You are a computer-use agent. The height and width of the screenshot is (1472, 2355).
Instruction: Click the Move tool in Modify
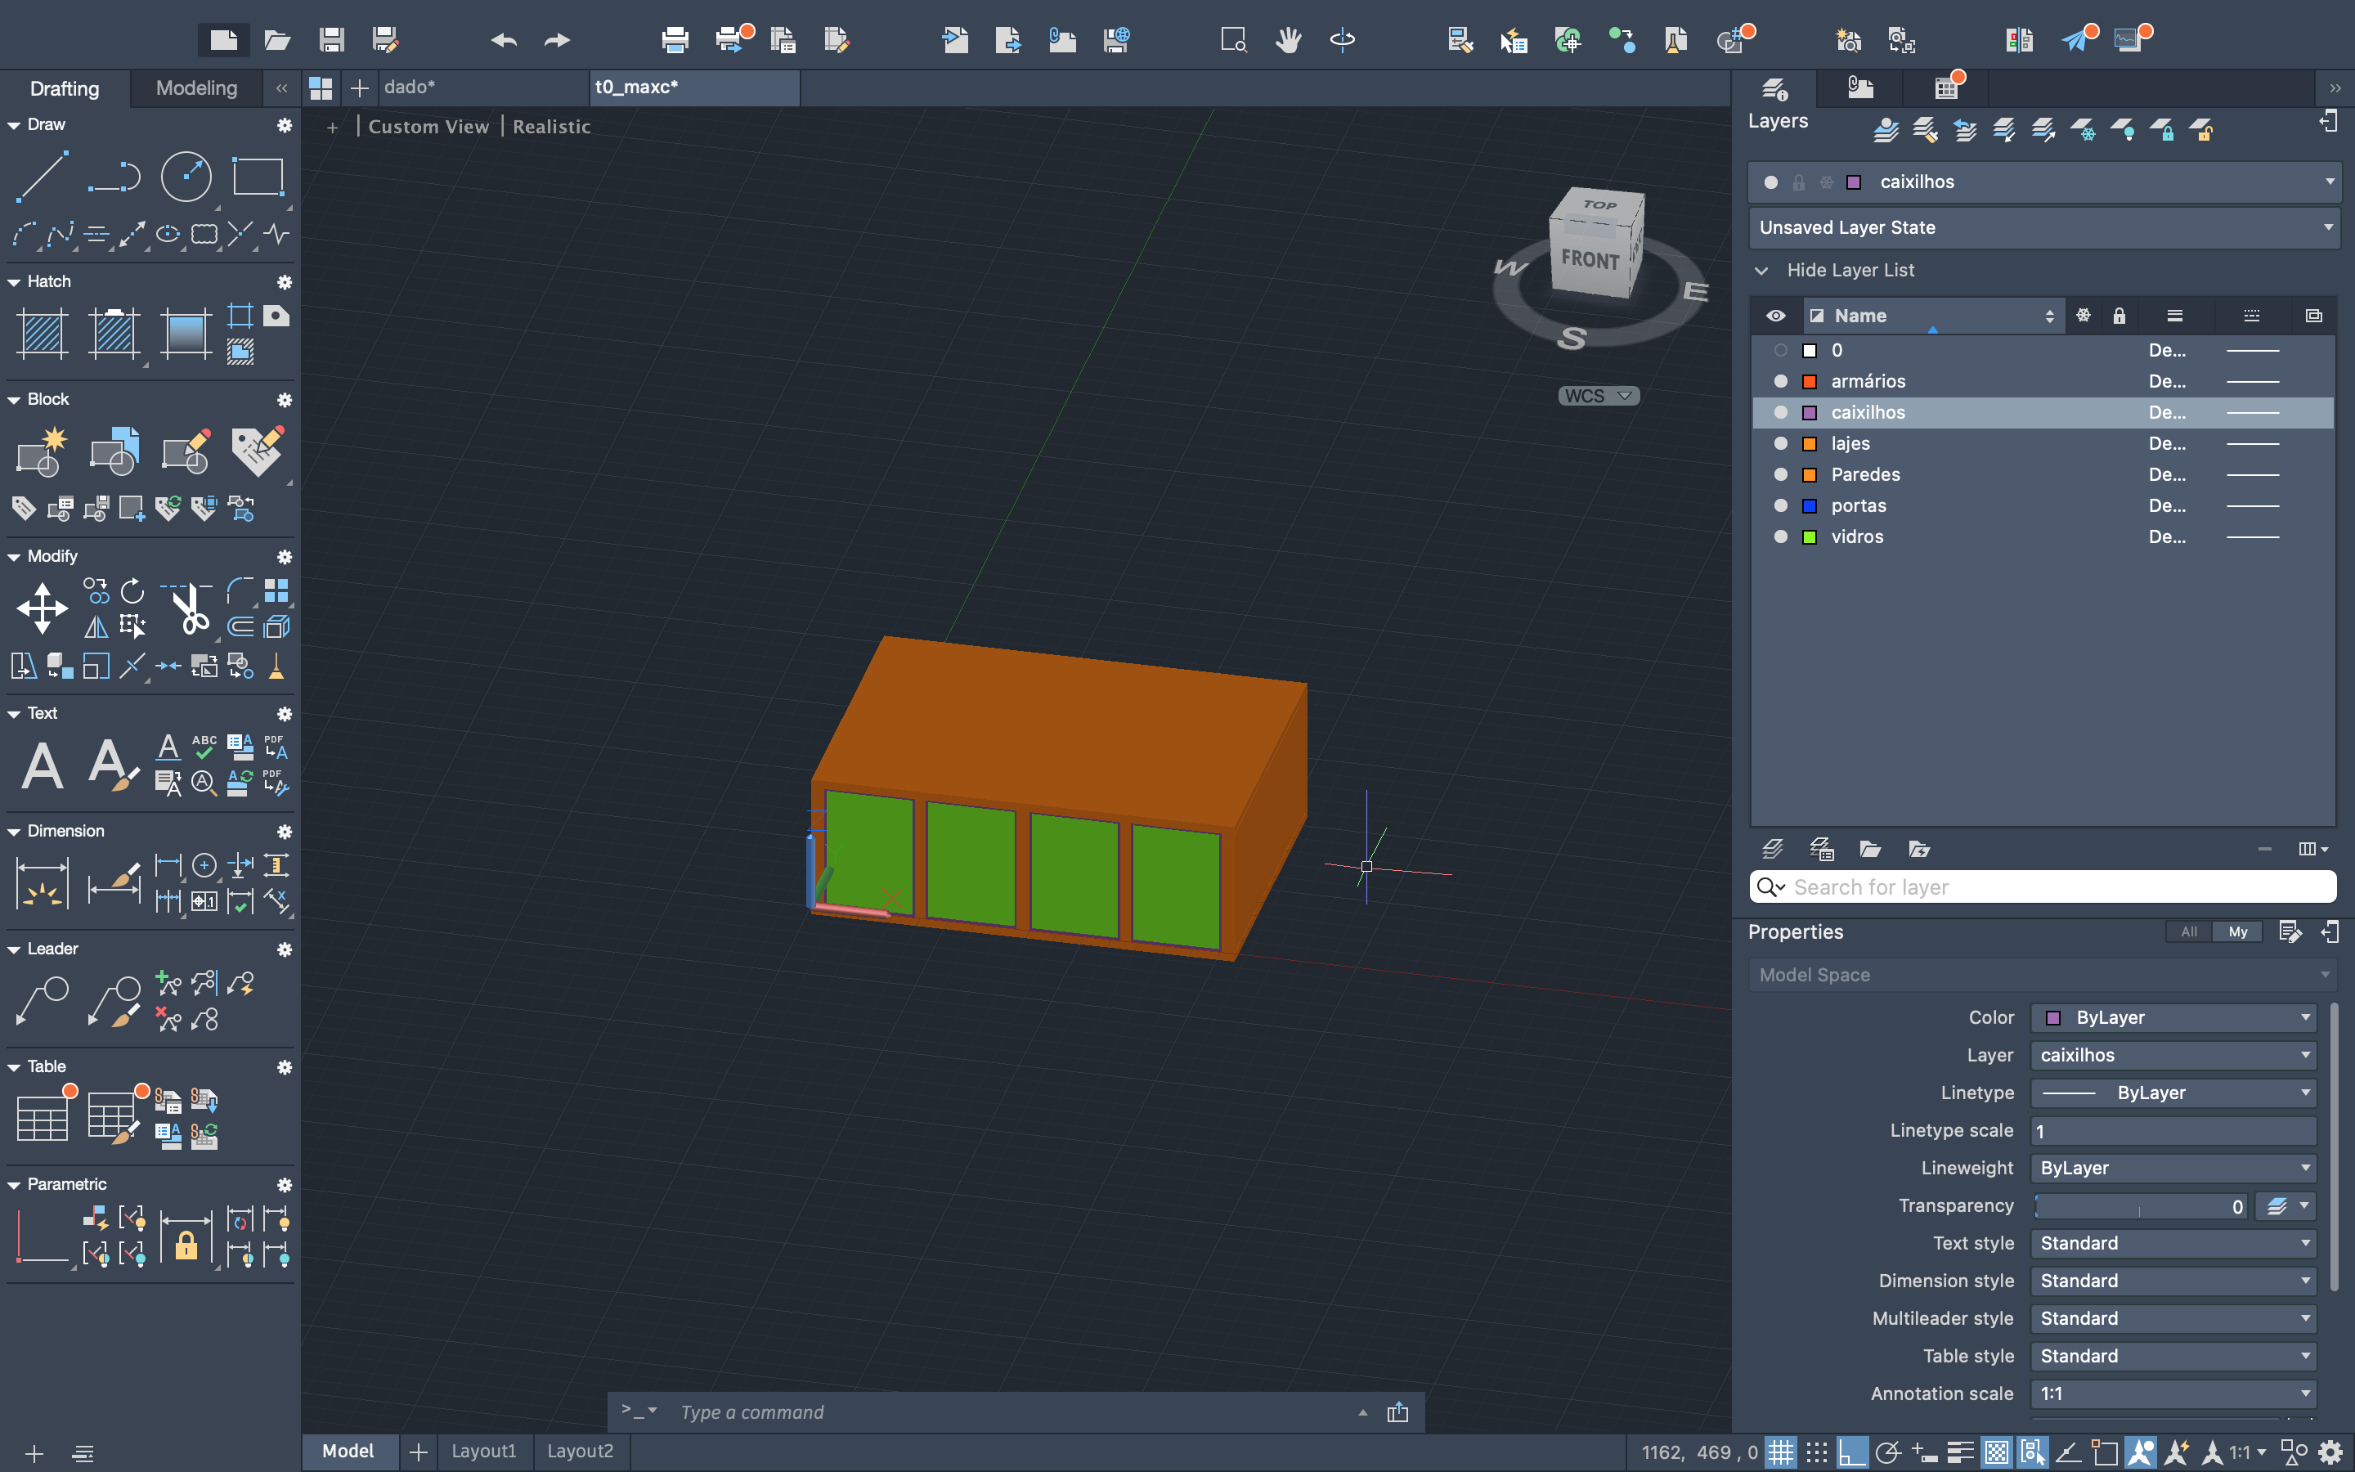click(x=42, y=609)
